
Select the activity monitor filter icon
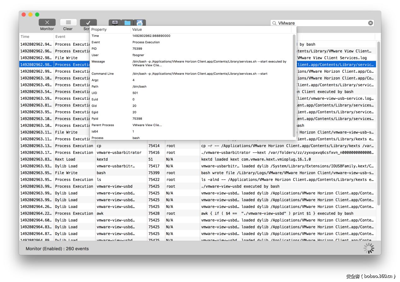point(115,23)
